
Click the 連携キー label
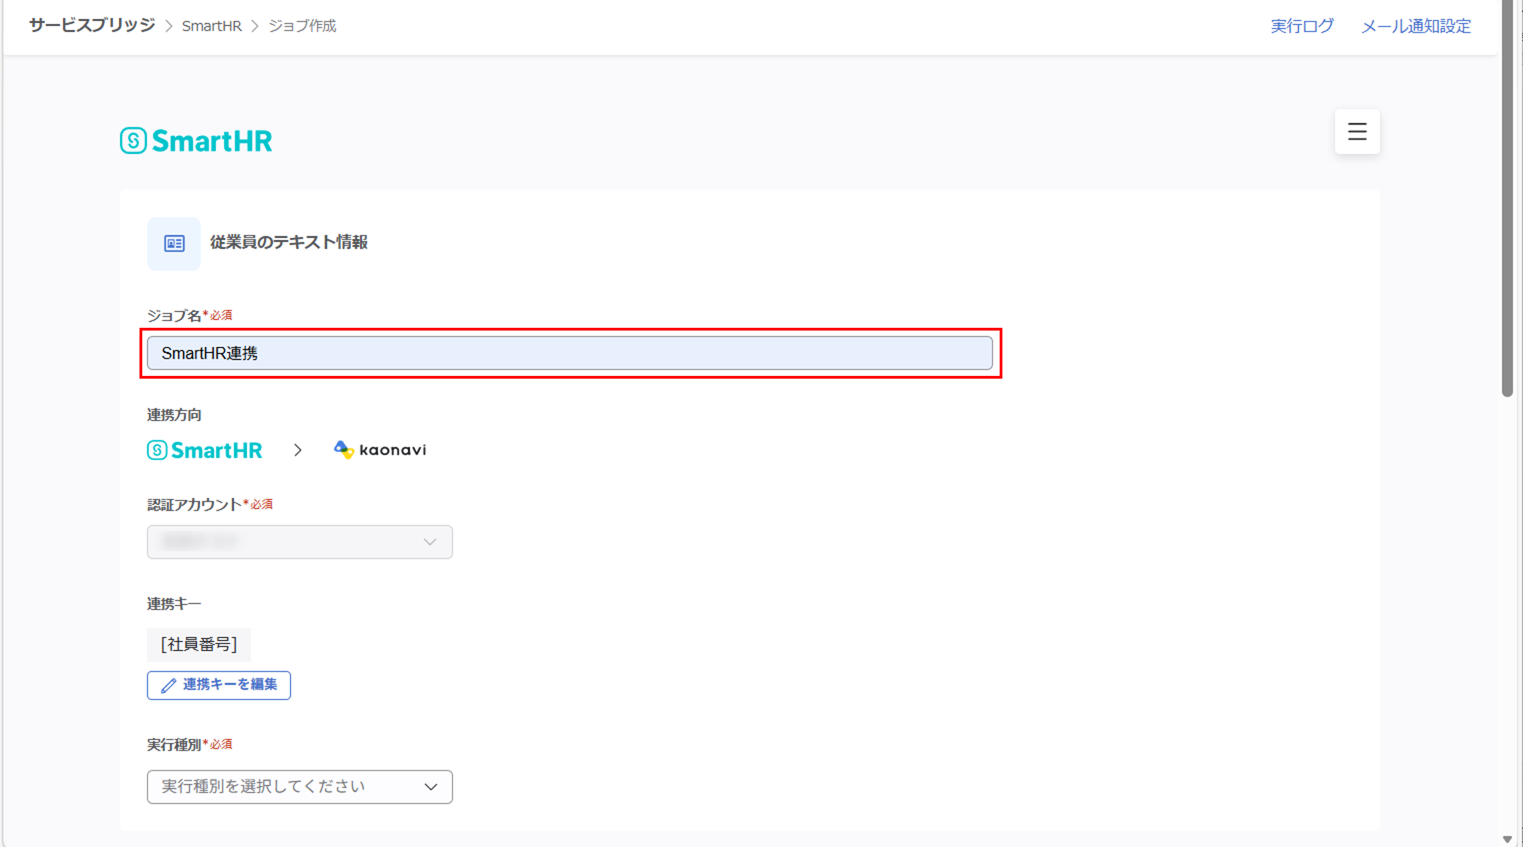click(174, 604)
